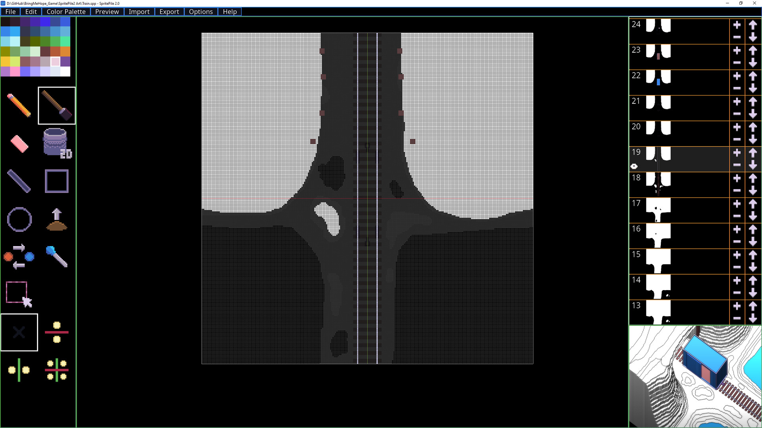762x428 pixels.
Task: Choose the extrude stamp tool
Action: coord(57,219)
